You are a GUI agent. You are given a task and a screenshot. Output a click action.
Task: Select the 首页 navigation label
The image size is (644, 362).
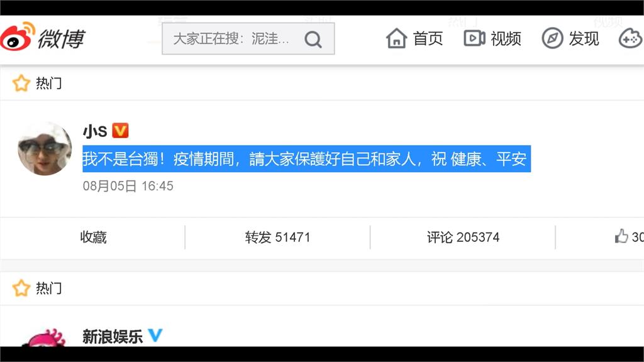(x=428, y=39)
